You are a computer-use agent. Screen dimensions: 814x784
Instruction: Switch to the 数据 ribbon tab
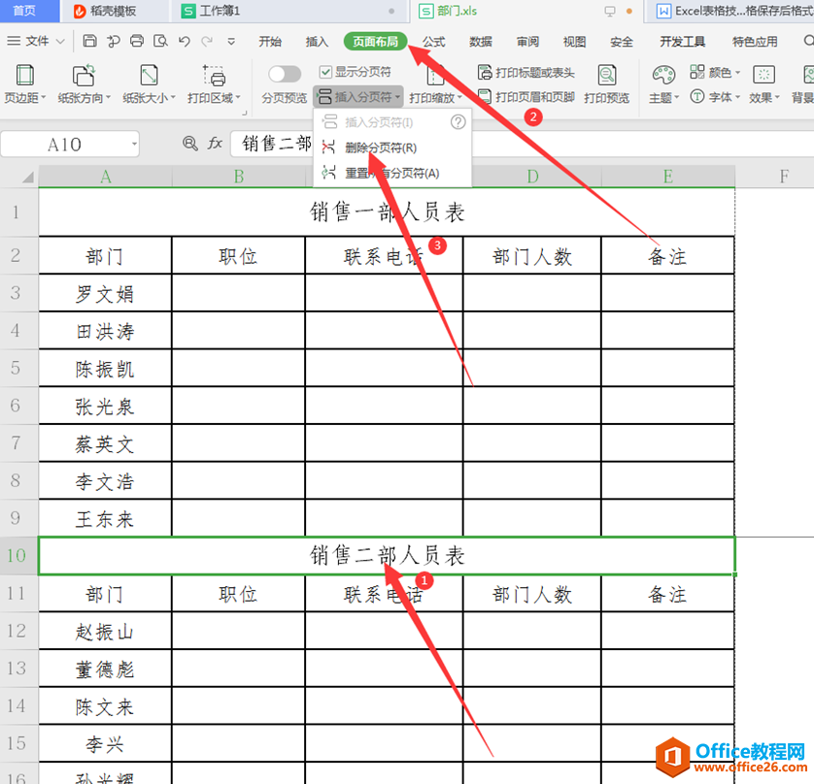(481, 42)
